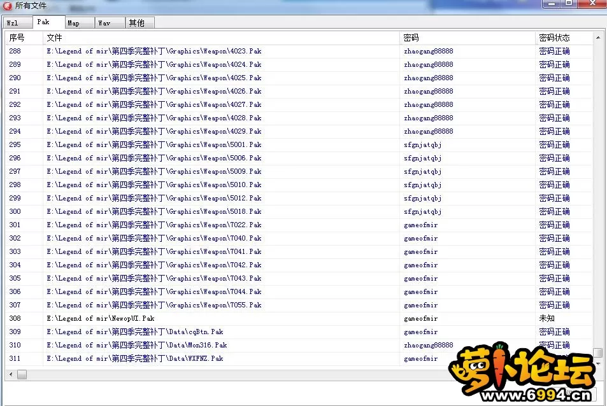607x406 pixels.
Task: Select the Data\cqBtn.Pak file row
Action: click(x=299, y=332)
